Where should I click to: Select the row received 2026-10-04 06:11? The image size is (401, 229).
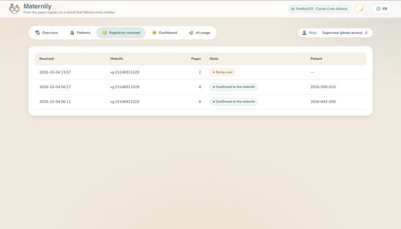click(x=200, y=102)
